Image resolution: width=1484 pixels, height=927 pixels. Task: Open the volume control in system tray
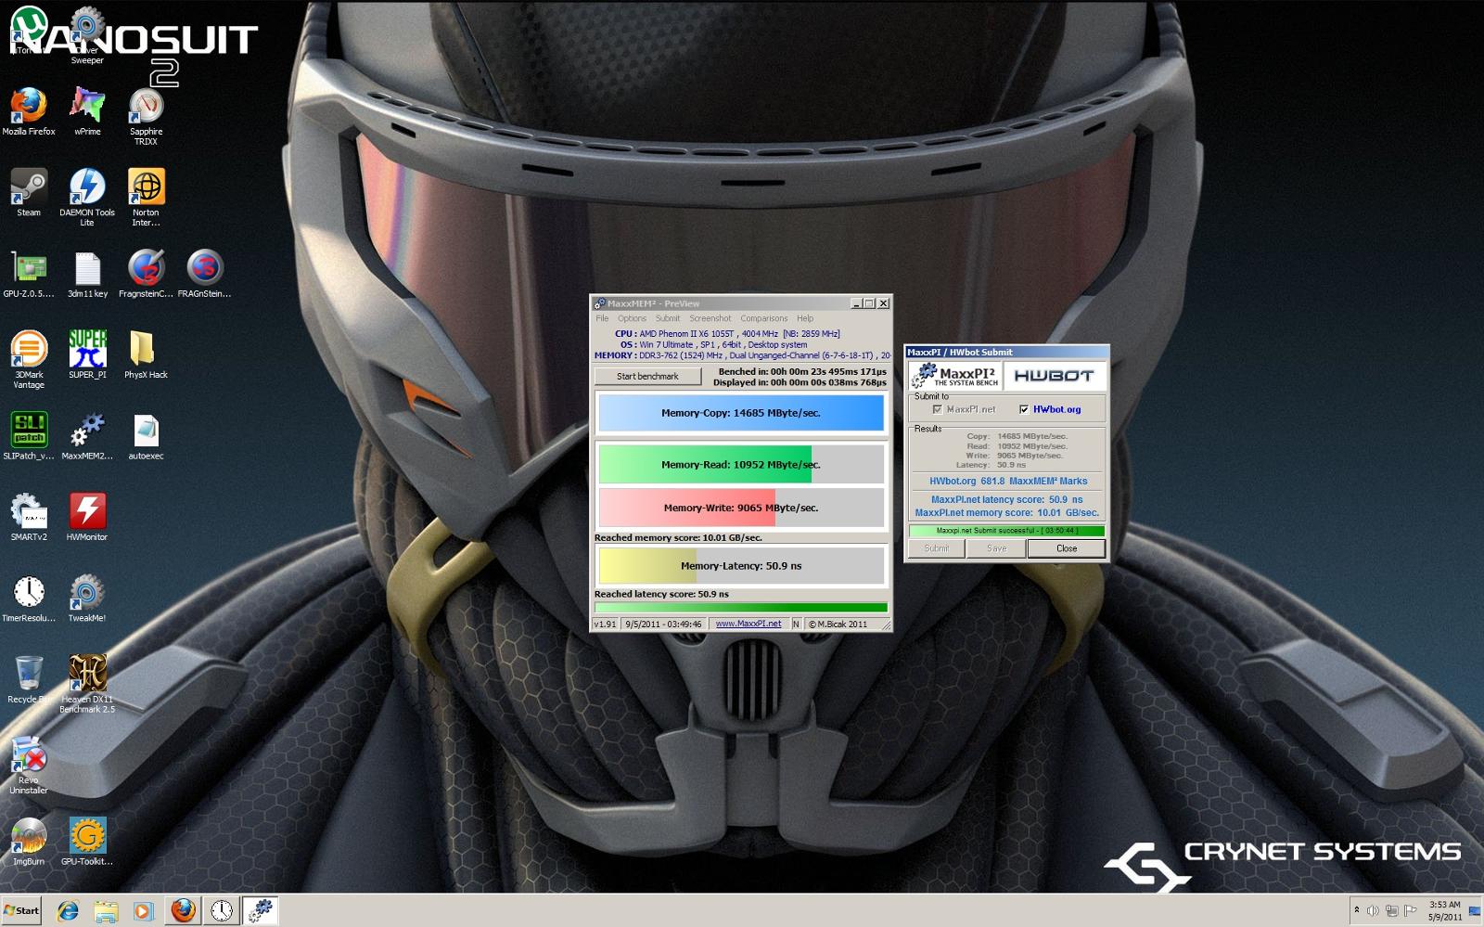tap(1373, 910)
